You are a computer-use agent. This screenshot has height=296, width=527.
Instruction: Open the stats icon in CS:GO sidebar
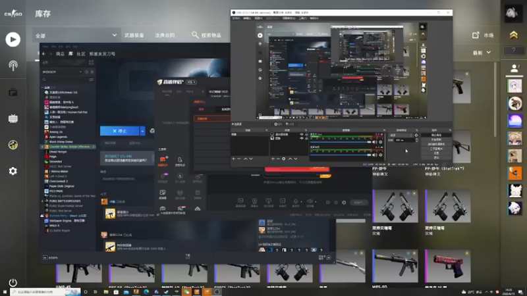tap(13, 145)
